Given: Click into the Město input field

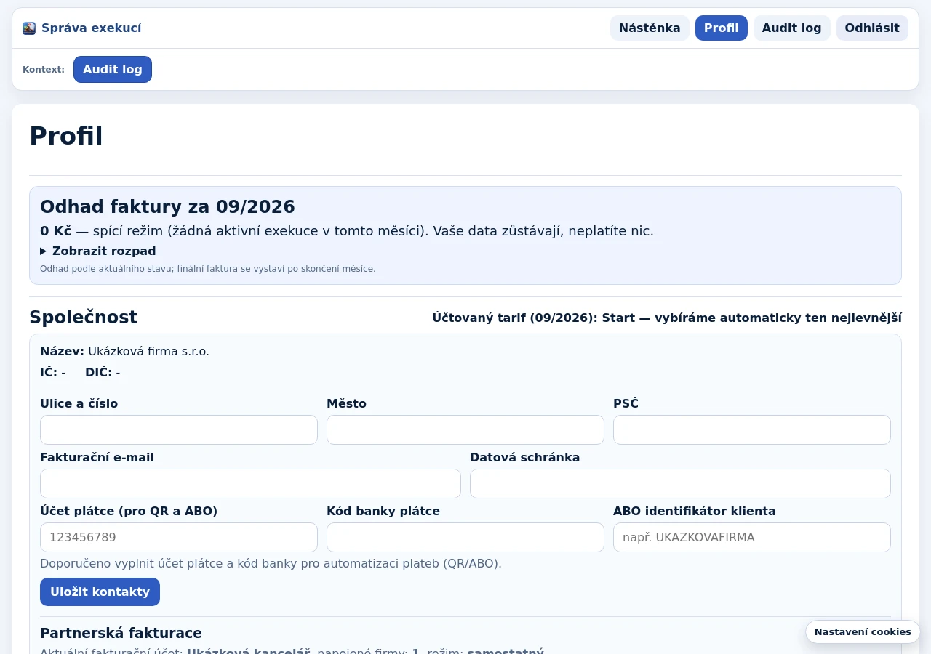Looking at the screenshot, I should (x=465, y=430).
